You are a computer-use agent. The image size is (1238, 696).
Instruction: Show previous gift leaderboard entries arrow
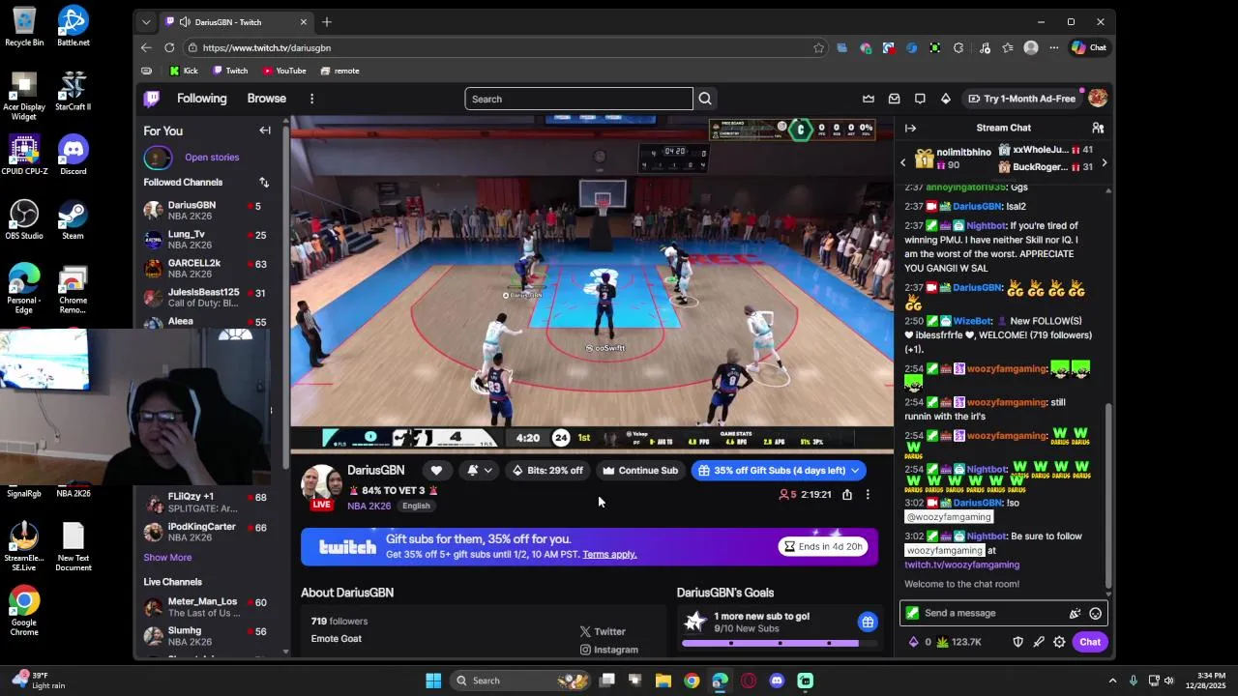tap(903, 163)
